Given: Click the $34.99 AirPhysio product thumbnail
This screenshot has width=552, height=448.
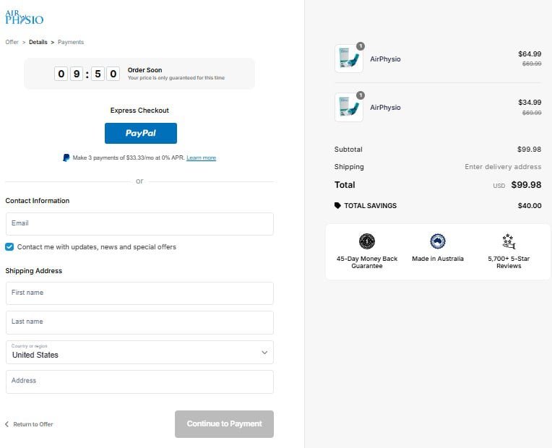Looking at the screenshot, I should coord(348,108).
